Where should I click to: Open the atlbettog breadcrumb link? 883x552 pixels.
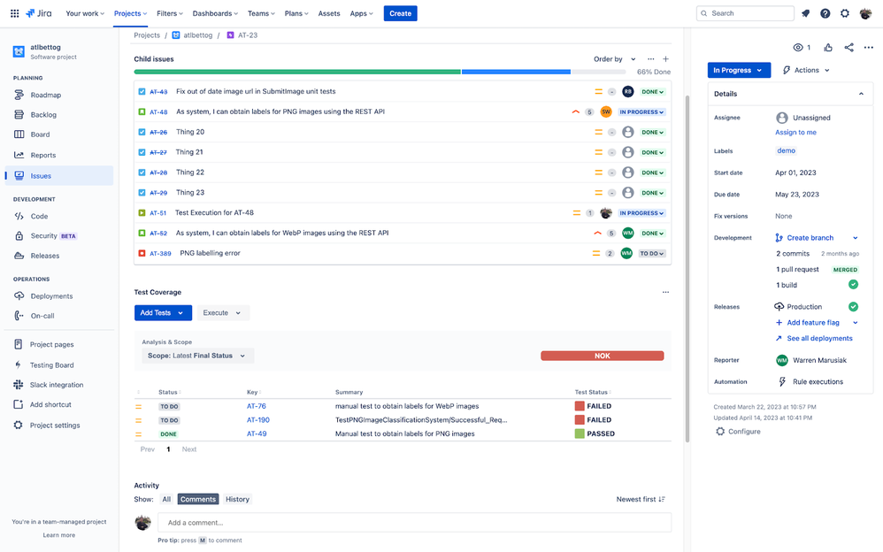[197, 35]
